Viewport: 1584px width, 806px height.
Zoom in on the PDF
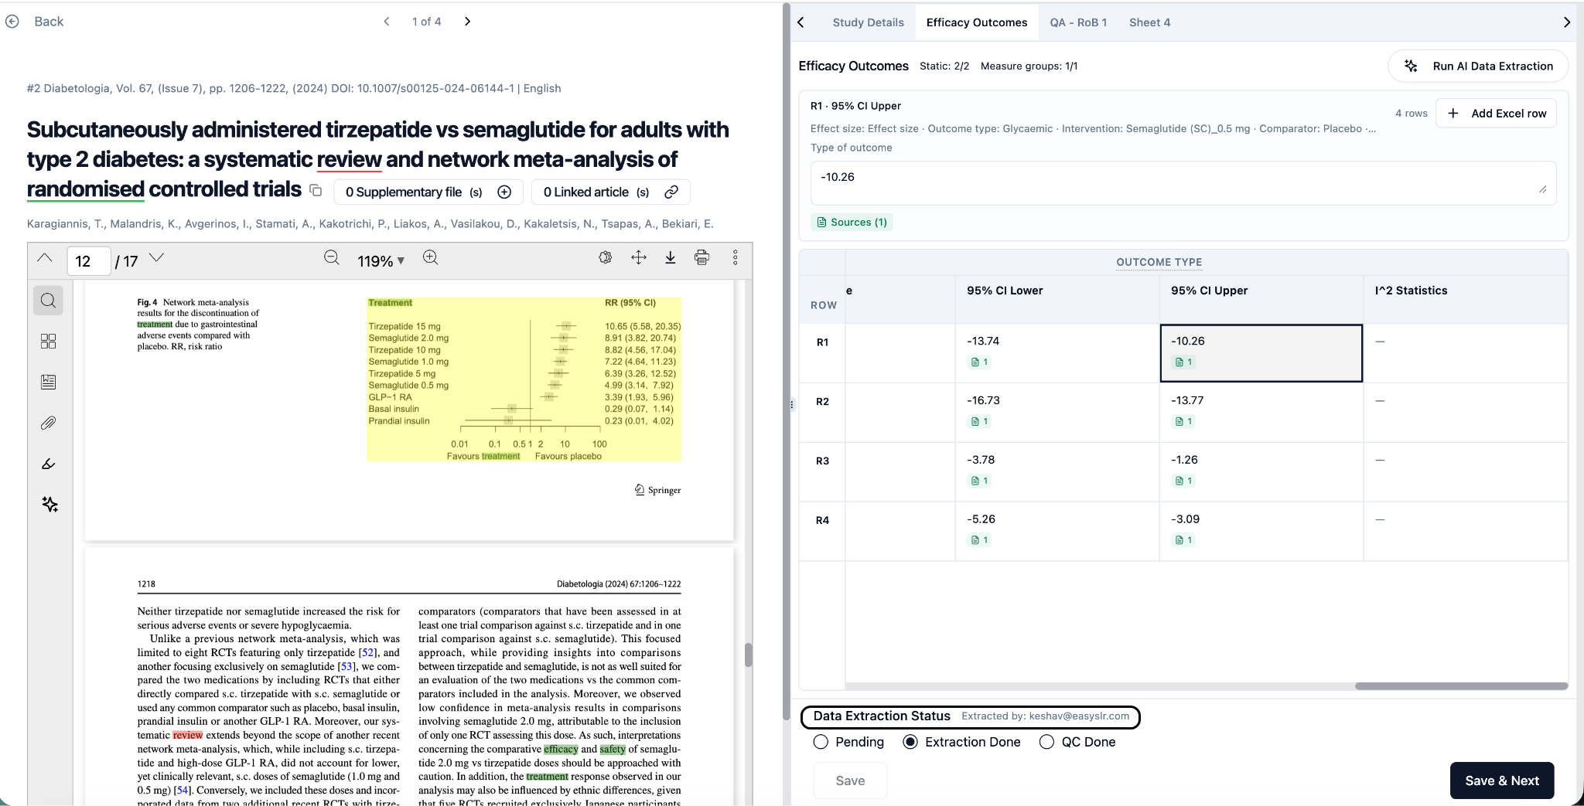click(x=431, y=258)
